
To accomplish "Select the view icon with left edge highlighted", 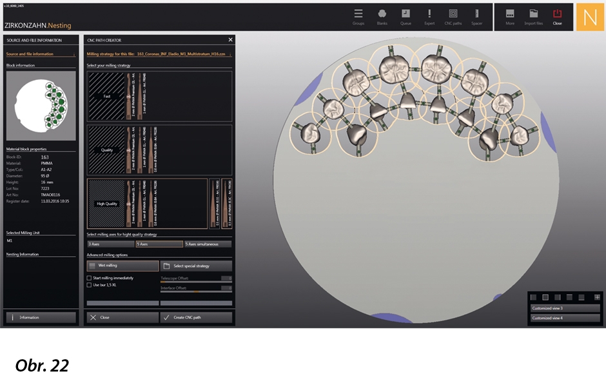I will point(533,297).
